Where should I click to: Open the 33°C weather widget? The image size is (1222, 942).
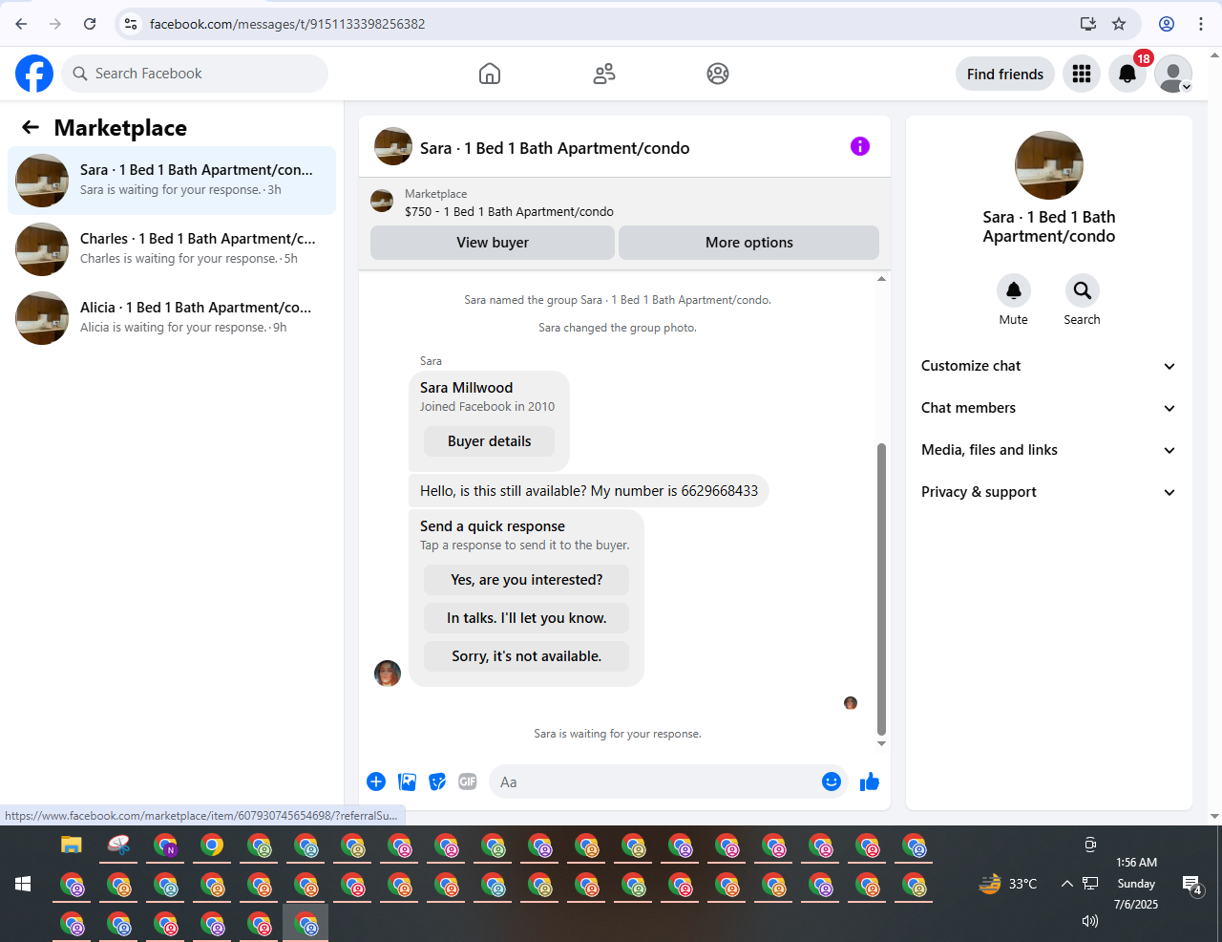[x=1008, y=884]
